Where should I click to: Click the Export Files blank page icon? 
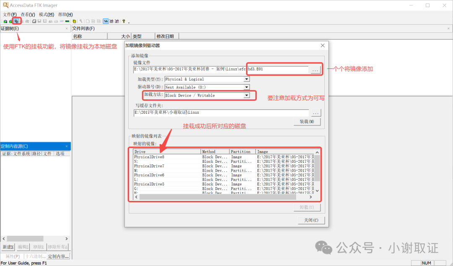88,21
